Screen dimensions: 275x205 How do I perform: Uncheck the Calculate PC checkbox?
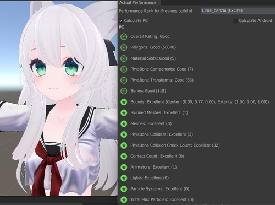click(120, 21)
